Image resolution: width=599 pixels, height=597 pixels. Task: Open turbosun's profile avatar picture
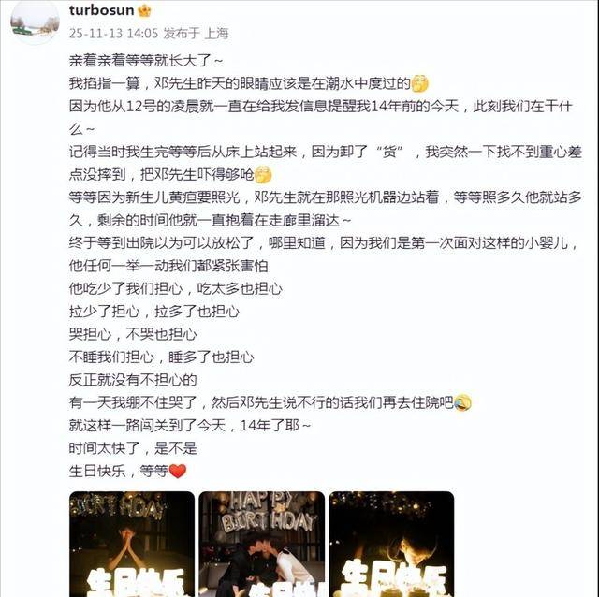point(35,21)
